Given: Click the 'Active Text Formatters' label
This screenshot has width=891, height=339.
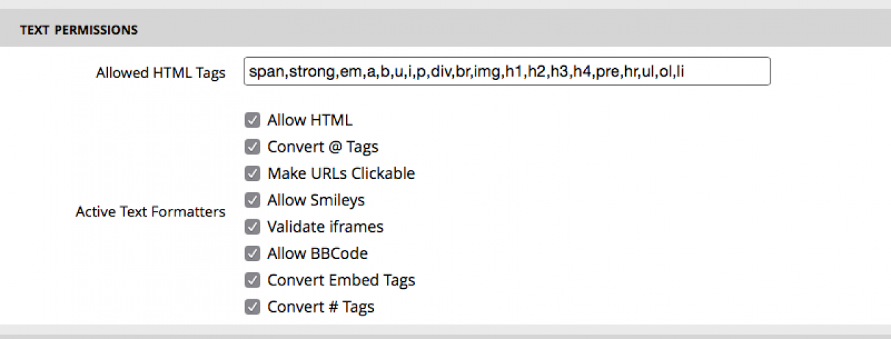Looking at the screenshot, I should [x=150, y=212].
